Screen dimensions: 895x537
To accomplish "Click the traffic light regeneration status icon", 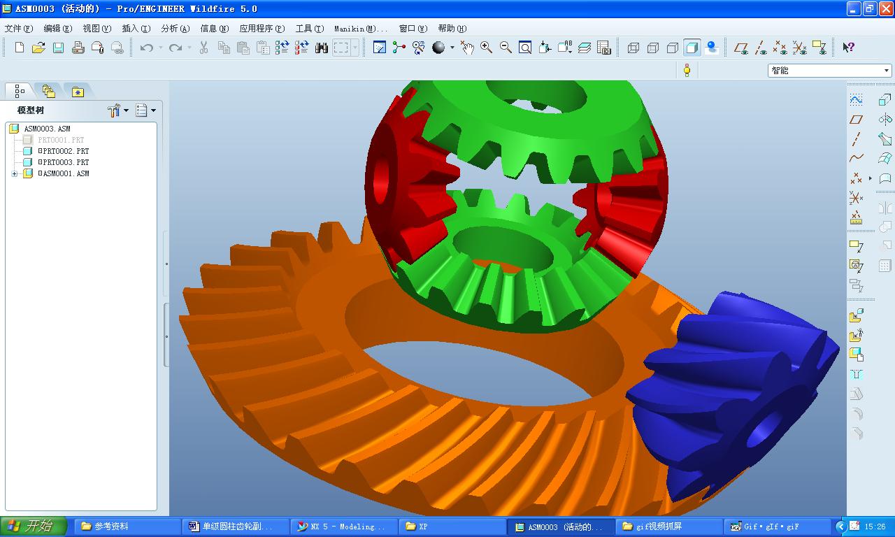I will click(x=687, y=70).
